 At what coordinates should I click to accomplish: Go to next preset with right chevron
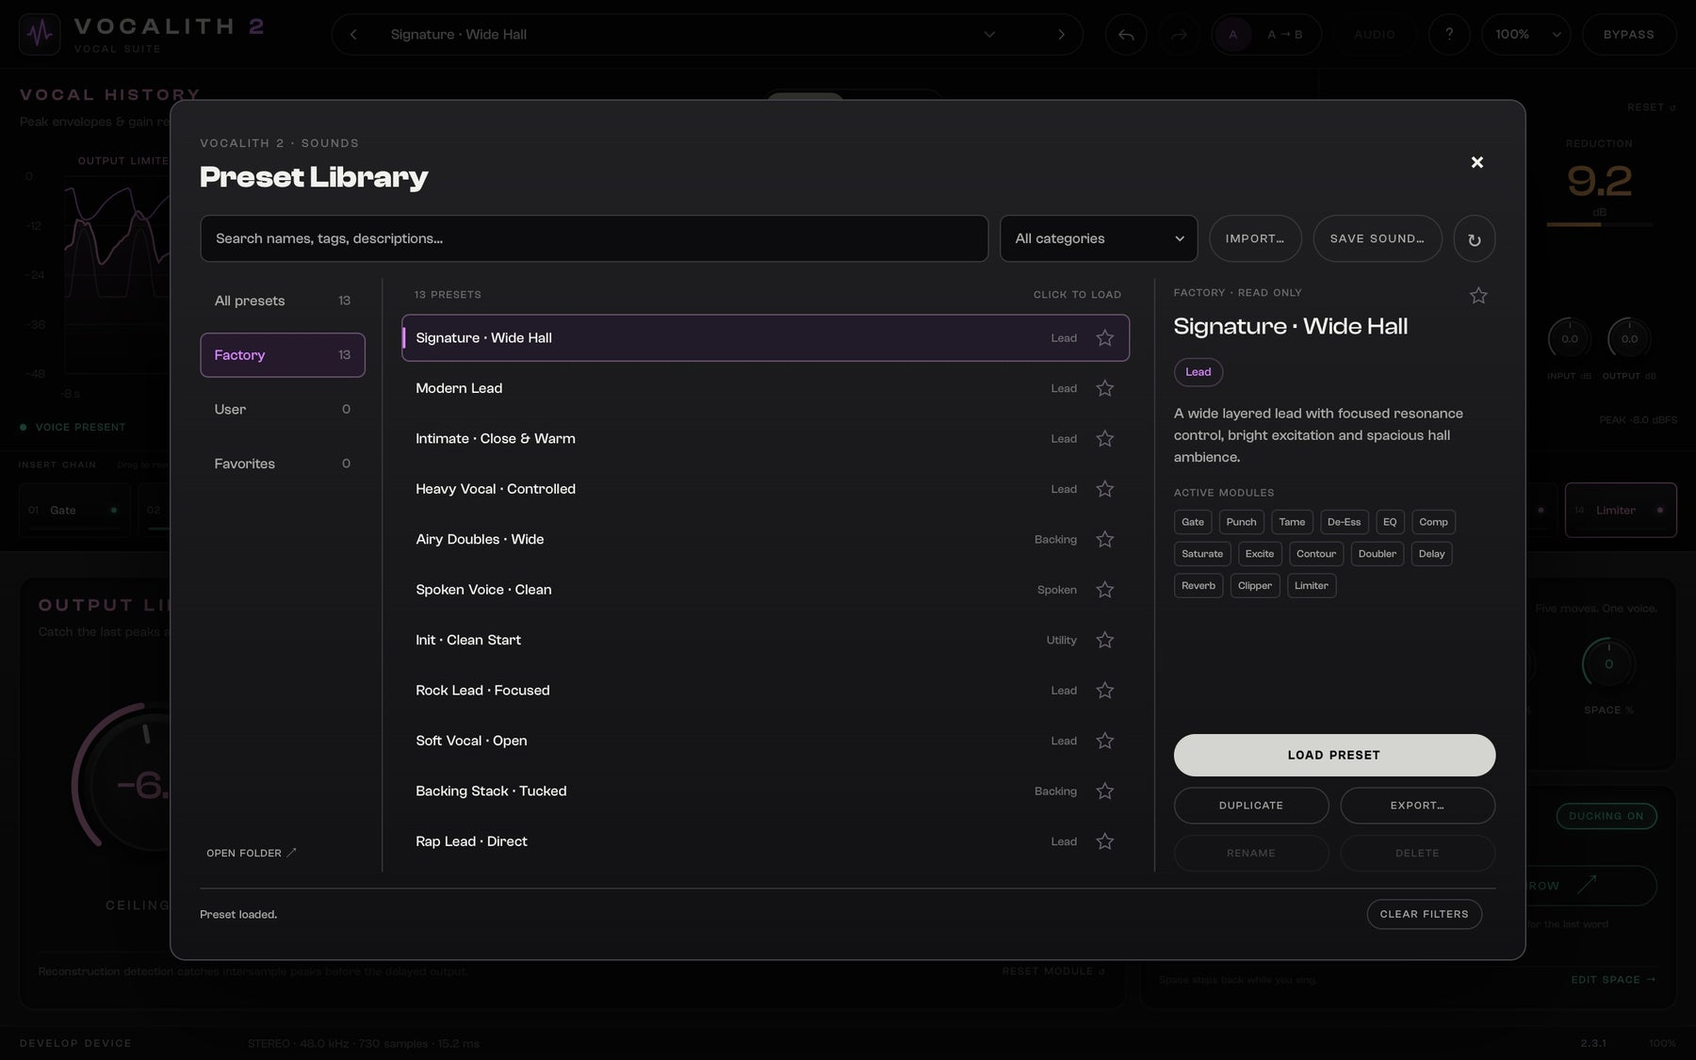1061,35
